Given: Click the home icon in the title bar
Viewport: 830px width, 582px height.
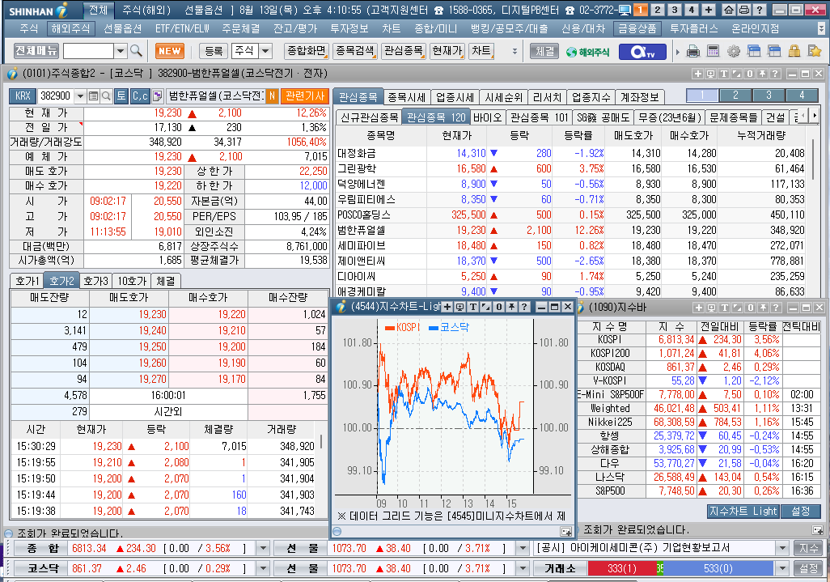Looking at the screenshot, I should pyautogui.click(x=729, y=10).
